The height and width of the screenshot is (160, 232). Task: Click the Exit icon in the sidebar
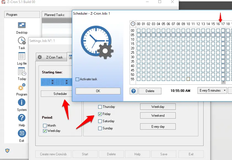point(22,133)
